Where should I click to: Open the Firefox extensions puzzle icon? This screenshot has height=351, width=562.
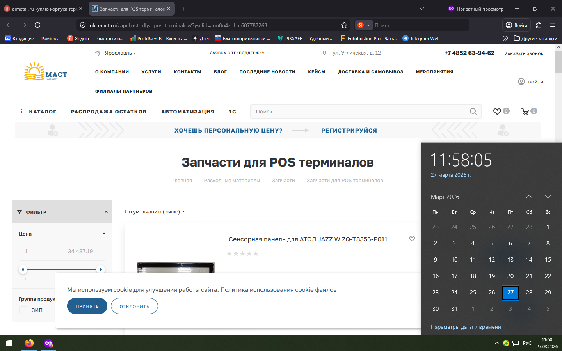(x=539, y=25)
